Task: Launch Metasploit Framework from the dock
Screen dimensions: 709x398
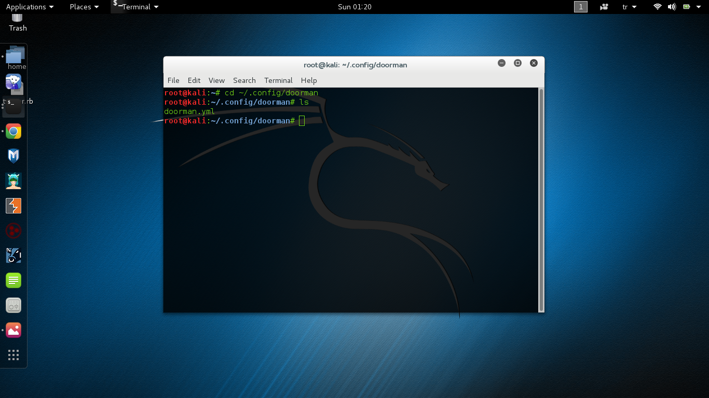Action: pos(13,156)
